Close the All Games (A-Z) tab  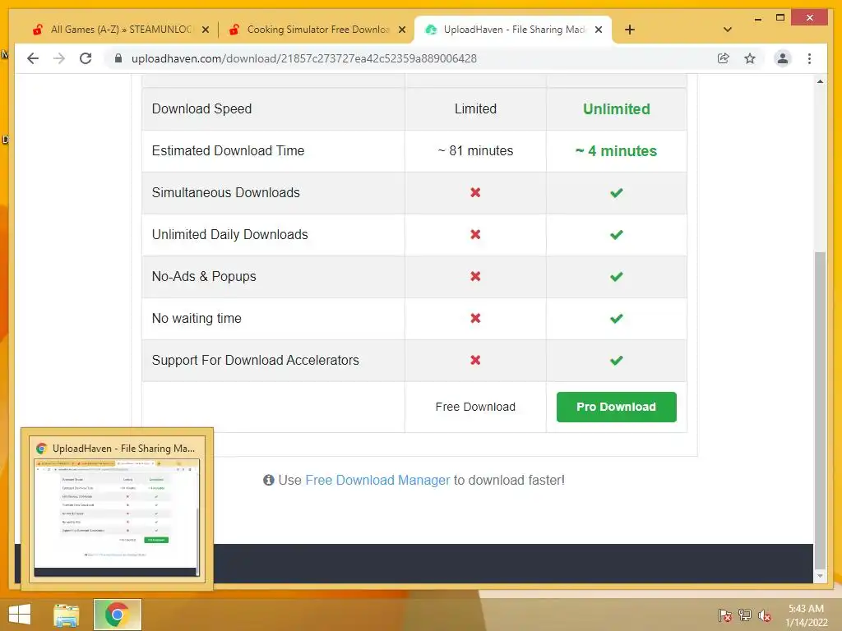205,30
